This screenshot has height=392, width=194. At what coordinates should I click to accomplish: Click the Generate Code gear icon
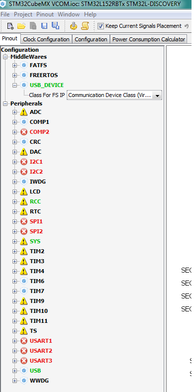[74, 26]
